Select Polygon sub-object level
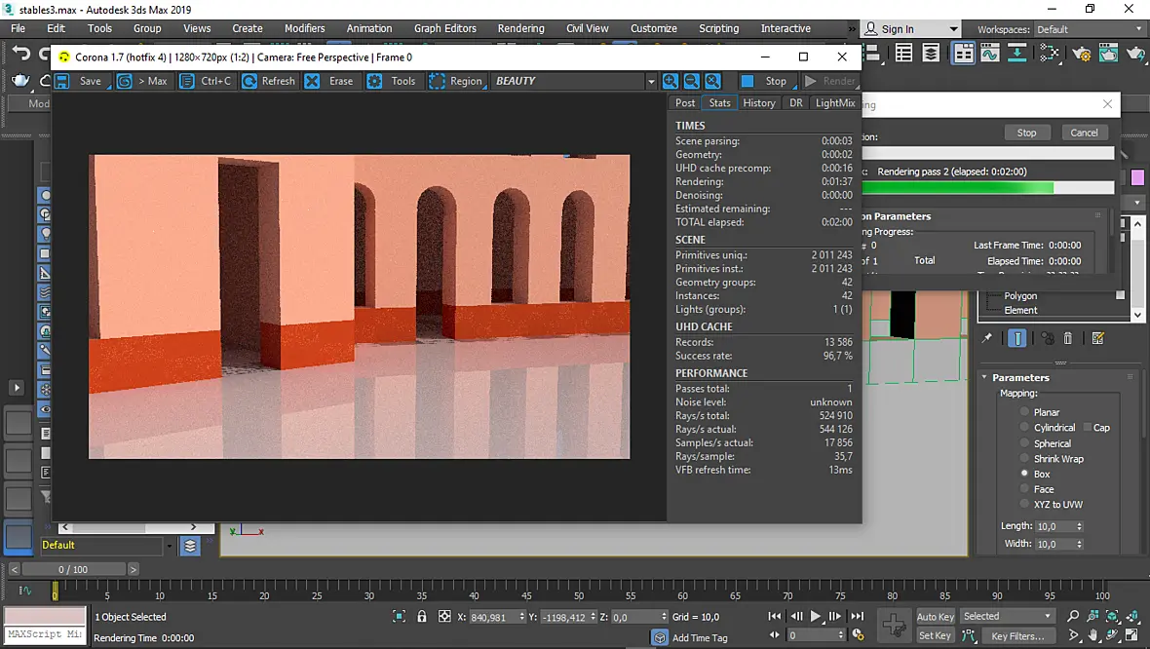The image size is (1150, 649). tap(1020, 295)
